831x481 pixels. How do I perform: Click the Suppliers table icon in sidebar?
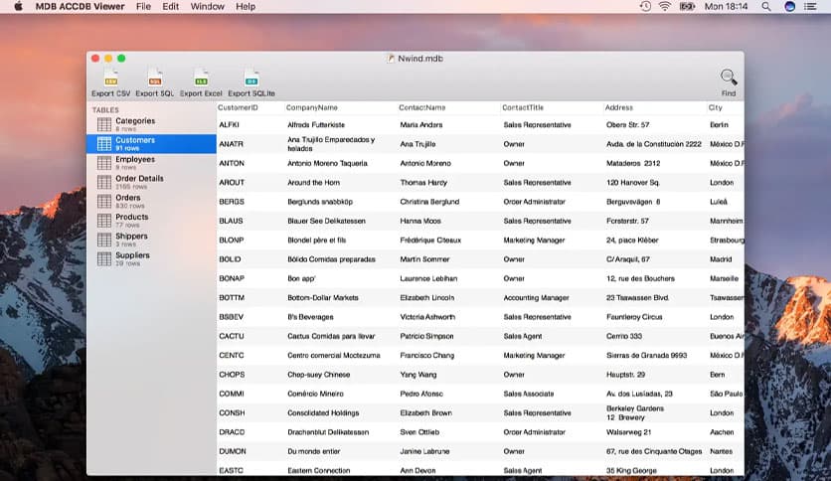pos(104,258)
